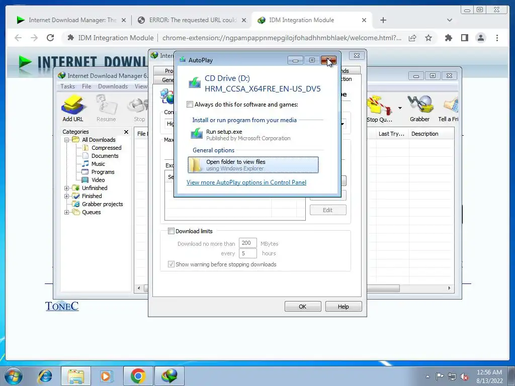Open Windows Explorer from taskbar
515x386 pixels.
(x=76, y=376)
